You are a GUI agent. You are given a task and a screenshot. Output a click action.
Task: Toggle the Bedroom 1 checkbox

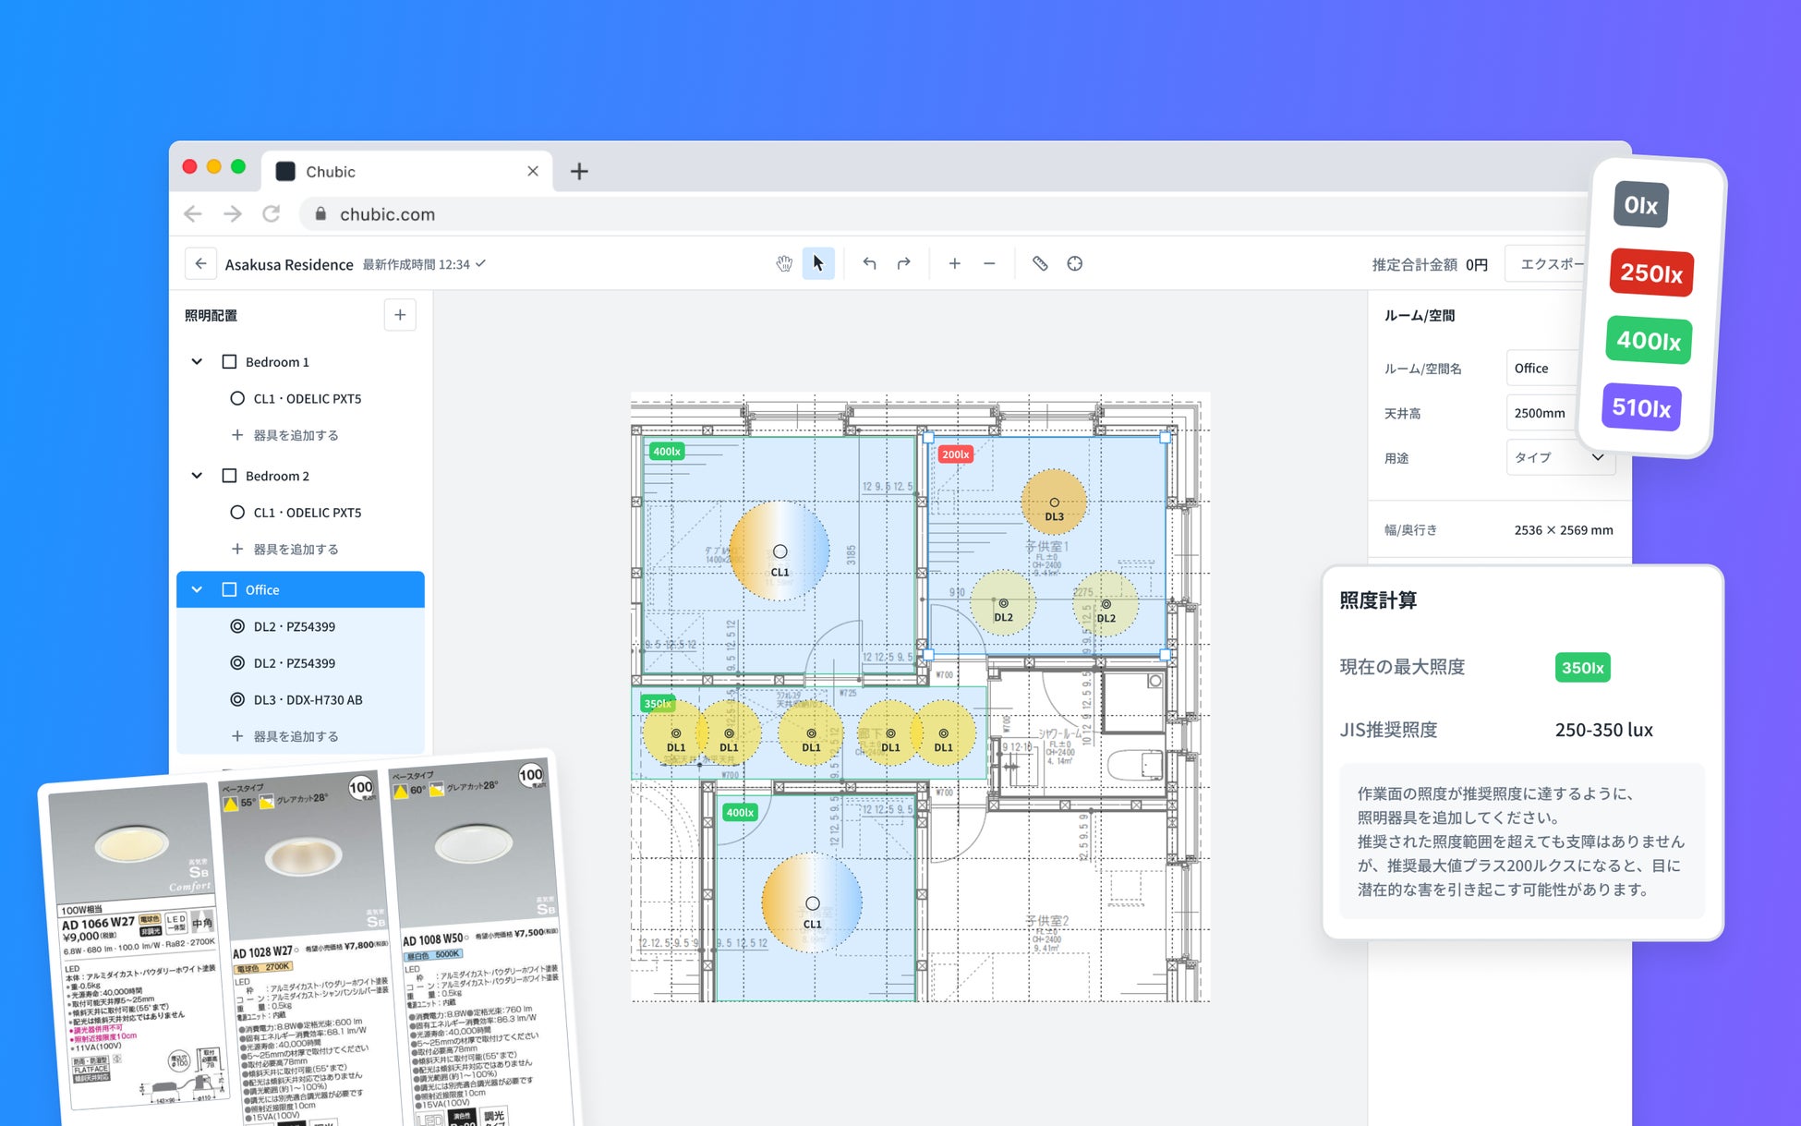[x=229, y=362]
